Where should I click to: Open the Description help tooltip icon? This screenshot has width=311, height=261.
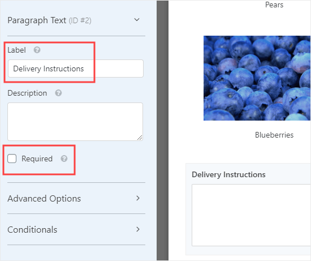(x=58, y=93)
